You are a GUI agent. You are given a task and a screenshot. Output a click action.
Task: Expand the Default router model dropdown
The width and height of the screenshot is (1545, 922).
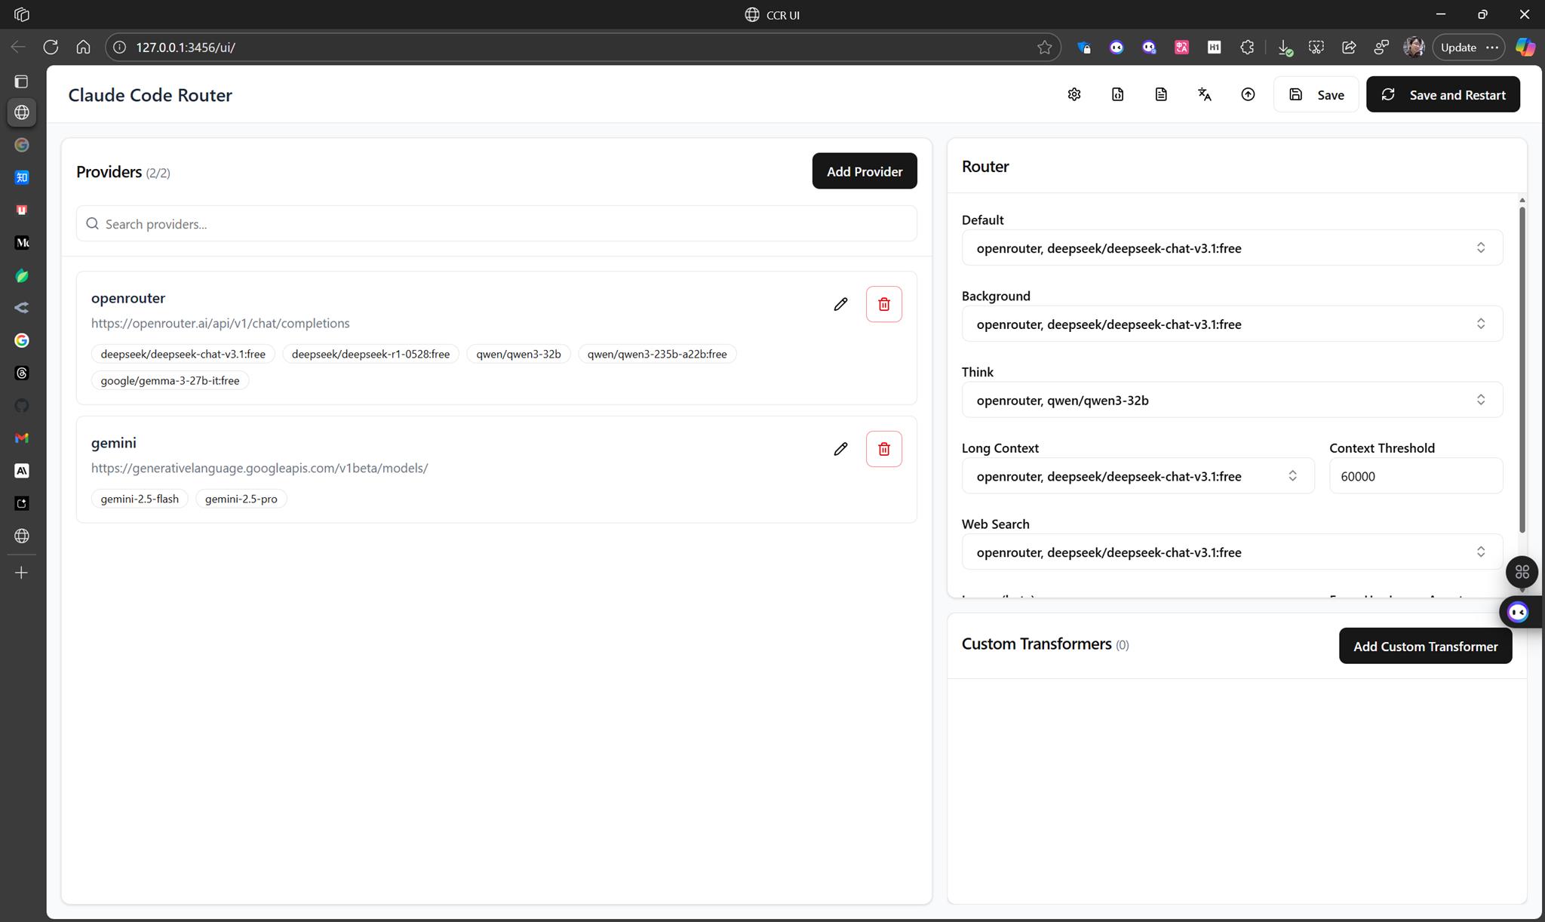tap(1231, 248)
